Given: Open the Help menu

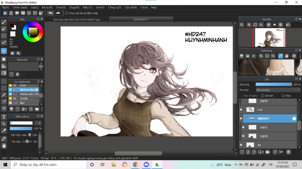Looking at the screenshot, I should tap(154, 7).
